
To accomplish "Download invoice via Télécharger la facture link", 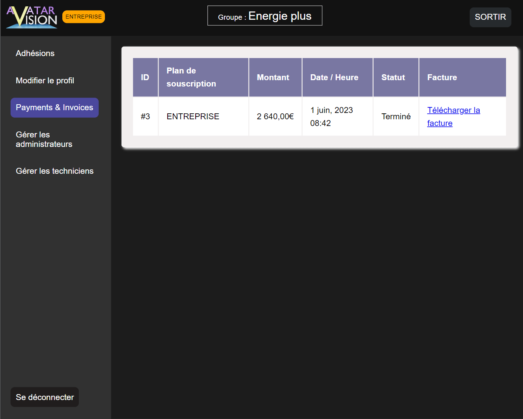I will pos(454,116).
